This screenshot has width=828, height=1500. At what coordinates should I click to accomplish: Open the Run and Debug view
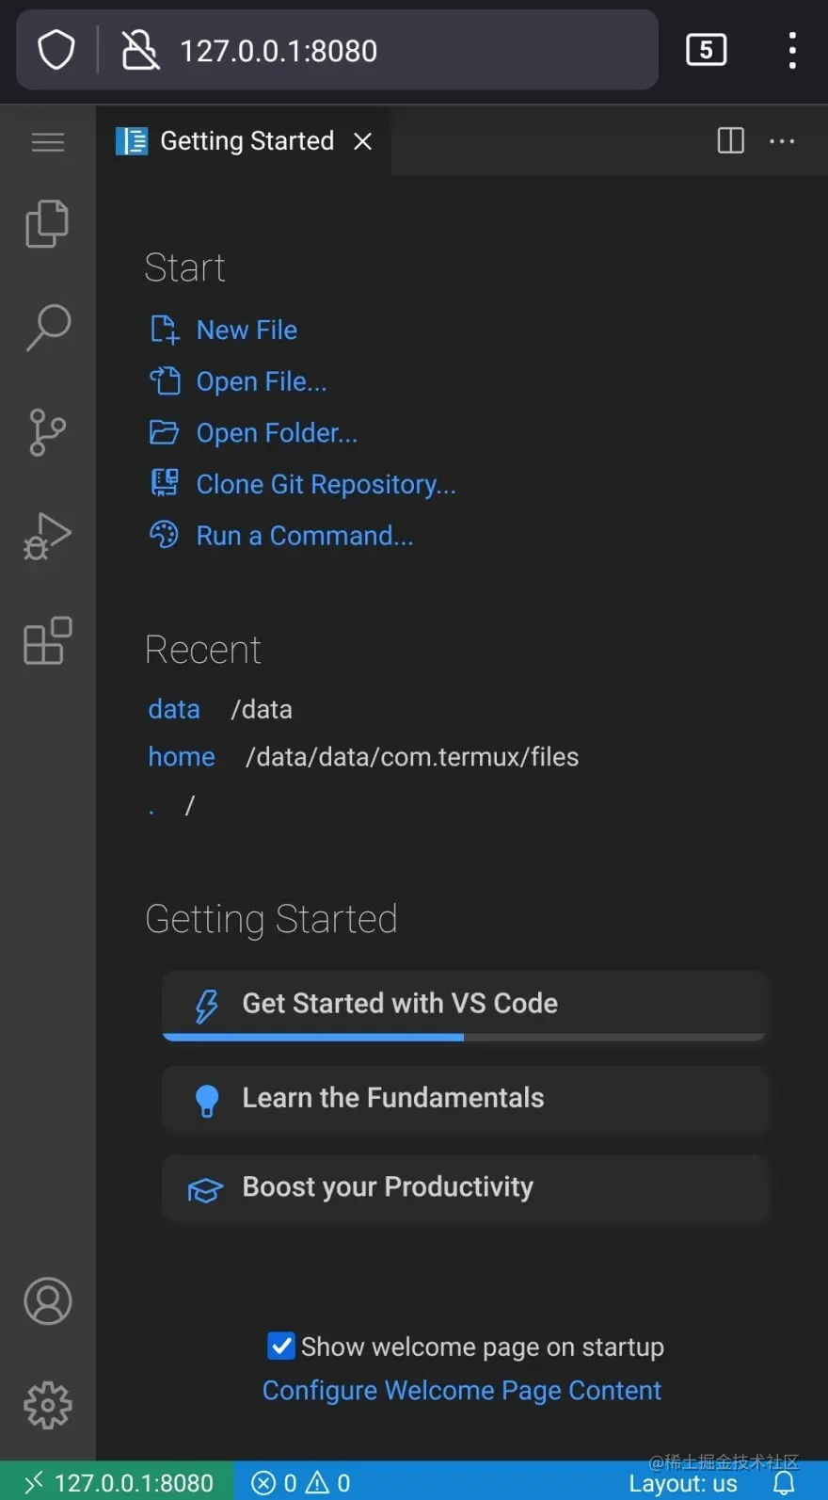pos(48,536)
